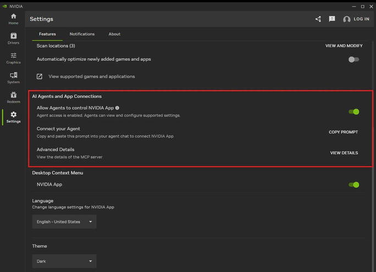This screenshot has height=272, width=376.
Task: Click the share icon in header
Action: click(318, 19)
